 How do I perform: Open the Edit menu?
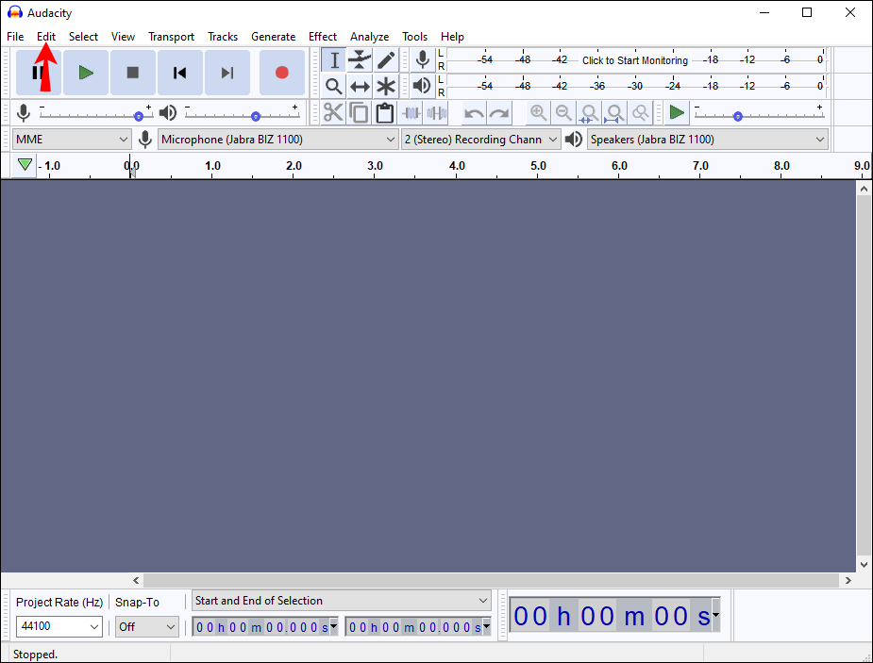click(x=46, y=37)
